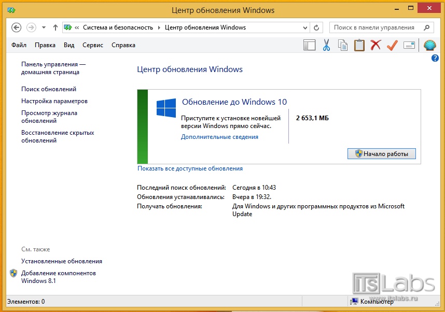The image size is (445, 312).
Task: Click the Windows Update icon in the title bar
Action: click(11, 10)
